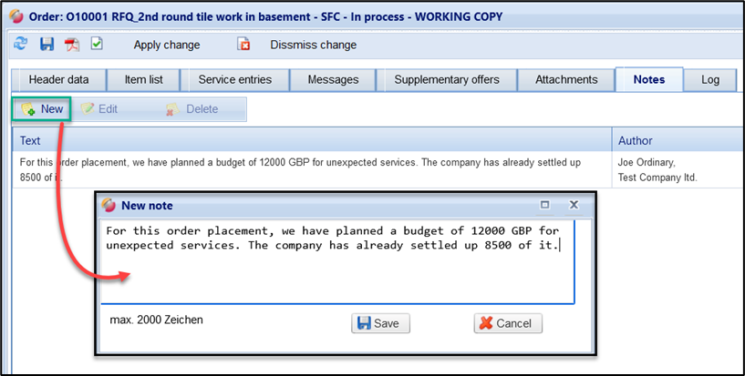Viewport: 745px width, 376px height.
Task: Go to the Messages tab
Action: coord(333,79)
